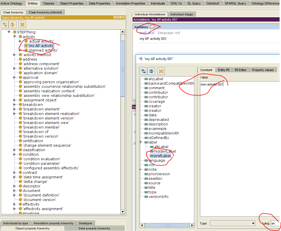Click Add sub annotation property icon

coord(144,71)
